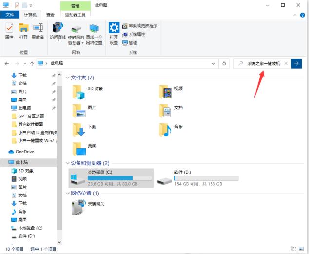Clear the search box with the X button
This screenshot has width=309, height=254.
click(286, 63)
